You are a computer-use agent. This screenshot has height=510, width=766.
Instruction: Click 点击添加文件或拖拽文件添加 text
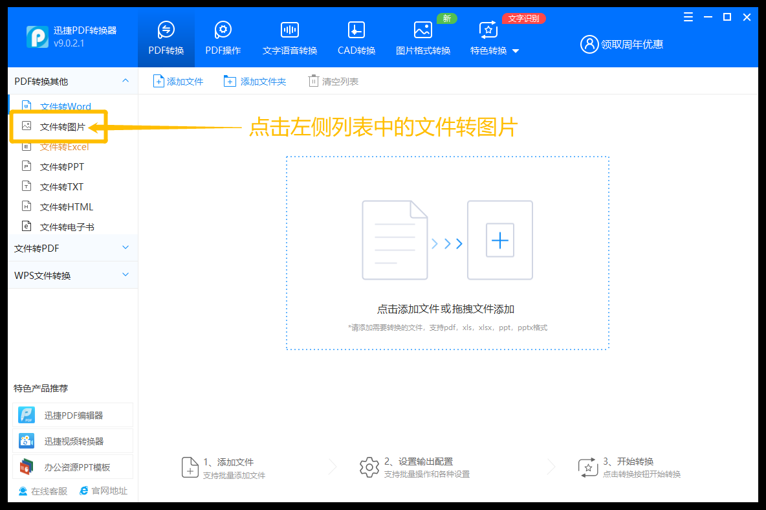[x=446, y=309]
